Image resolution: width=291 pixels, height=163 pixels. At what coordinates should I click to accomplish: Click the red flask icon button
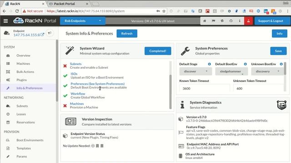click(x=248, y=21)
